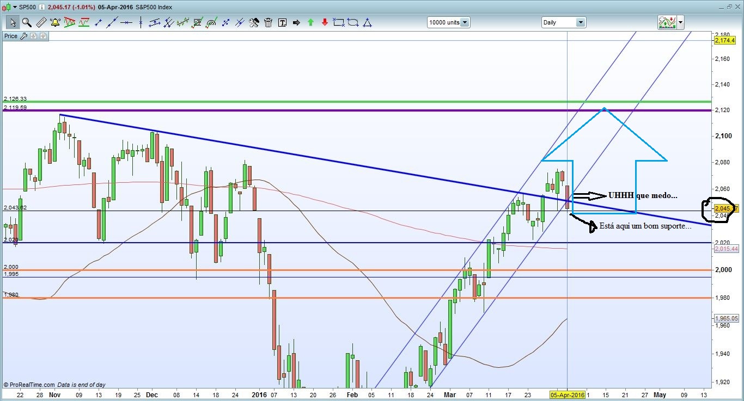Click the 2,045.17 price in header

(60, 8)
